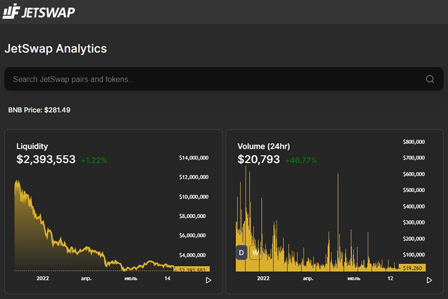Click the $8,000,000 axis label in Liquidity chart
Image resolution: width=448 pixels, height=299 pixels.
tap(192, 216)
